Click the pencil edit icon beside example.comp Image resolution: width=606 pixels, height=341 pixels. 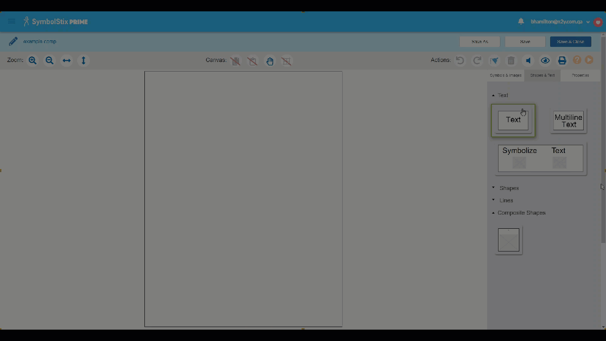(x=13, y=42)
